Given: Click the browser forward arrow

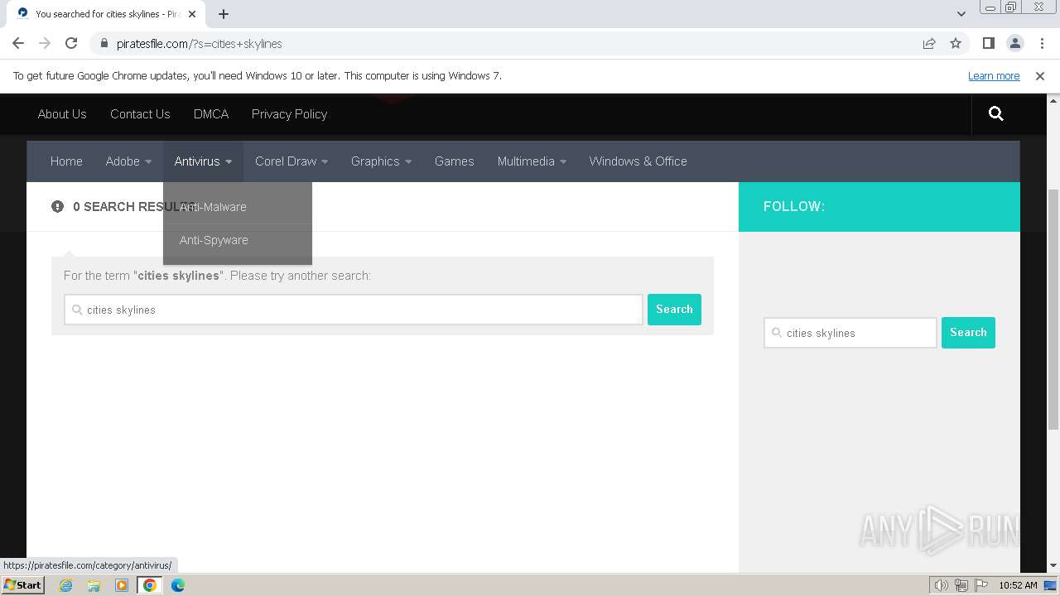Looking at the screenshot, I should click(x=45, y=43).
